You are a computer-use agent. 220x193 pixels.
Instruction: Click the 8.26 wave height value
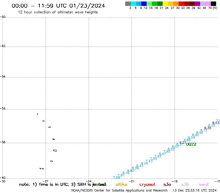[x=212, y=125]
